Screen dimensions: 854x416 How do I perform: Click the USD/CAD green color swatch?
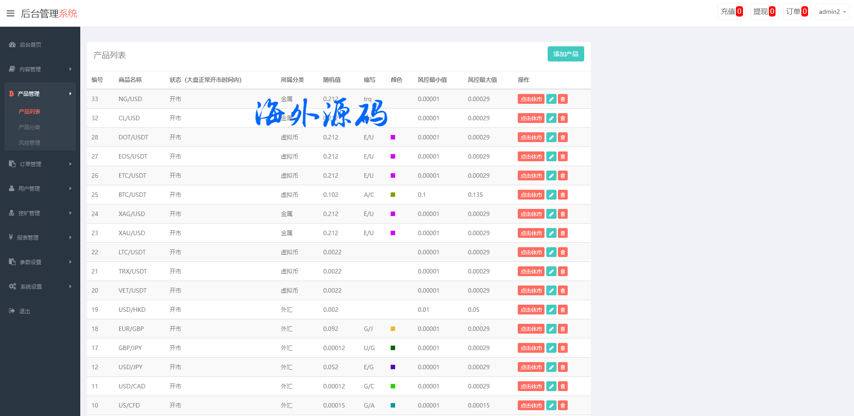(393, 386)
